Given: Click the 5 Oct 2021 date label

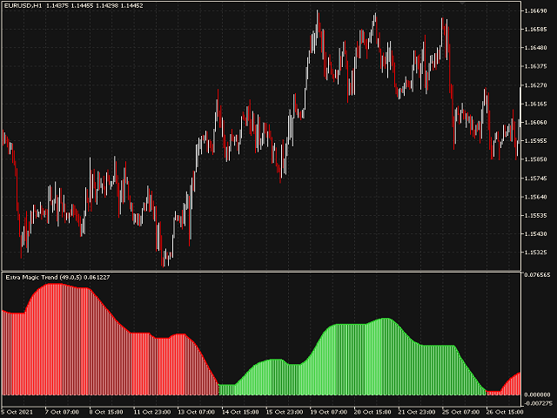Looking at the screenshot, I should click(x=17, y=412).
